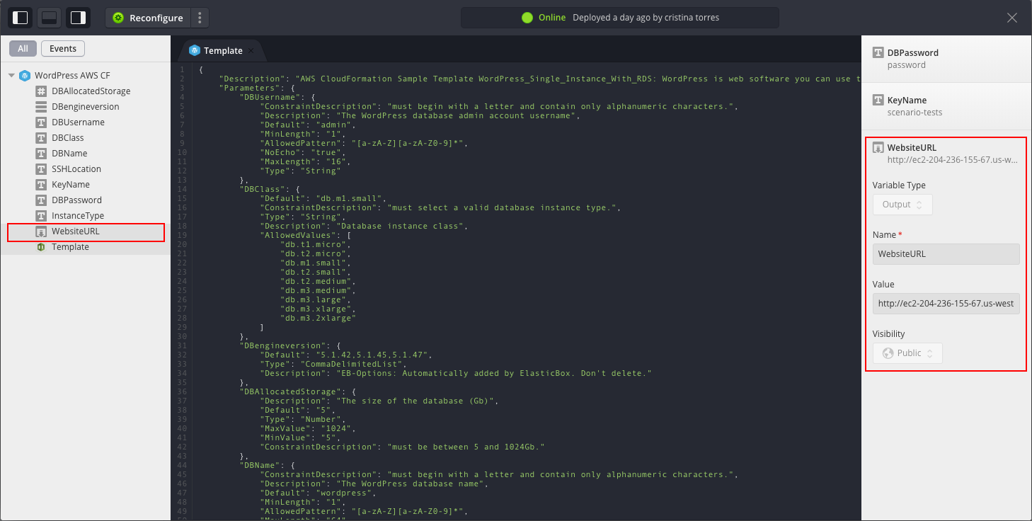Viewport: 1032px width, 521px height.
Task: Select the InstanceType variable
Action: point(78,216)
